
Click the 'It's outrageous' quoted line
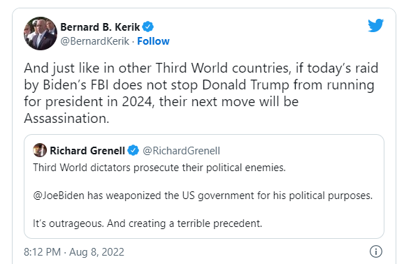(147, 223)
